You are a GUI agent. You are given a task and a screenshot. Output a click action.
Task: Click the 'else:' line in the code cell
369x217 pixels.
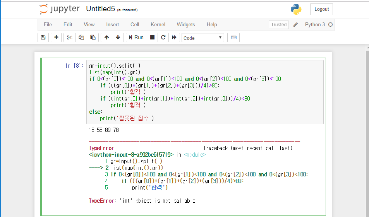point(96,112)
